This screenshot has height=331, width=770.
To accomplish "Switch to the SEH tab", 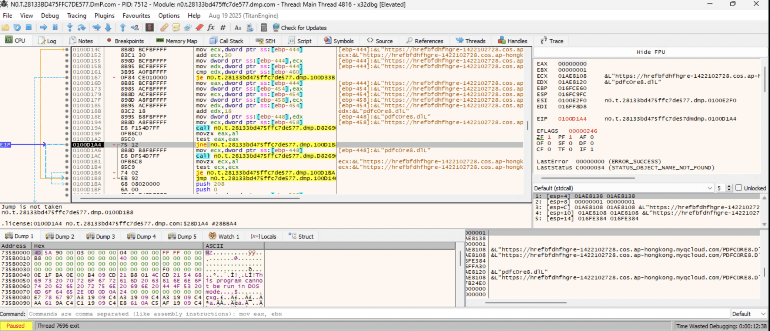I will [265, 41].
